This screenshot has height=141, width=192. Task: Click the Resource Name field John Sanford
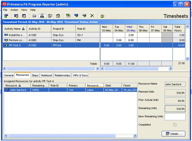(x=175, y=84)
